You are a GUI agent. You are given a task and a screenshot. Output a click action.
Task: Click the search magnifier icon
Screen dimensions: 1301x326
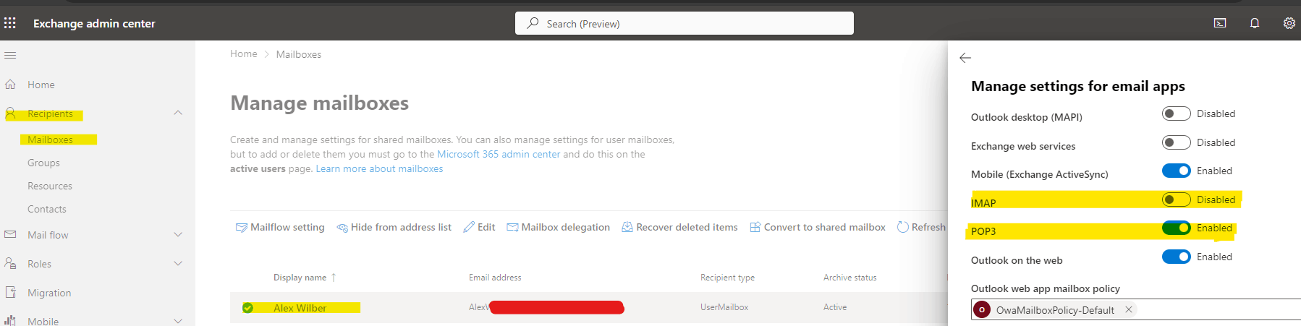pyautogui.click(x=533, y=23)
